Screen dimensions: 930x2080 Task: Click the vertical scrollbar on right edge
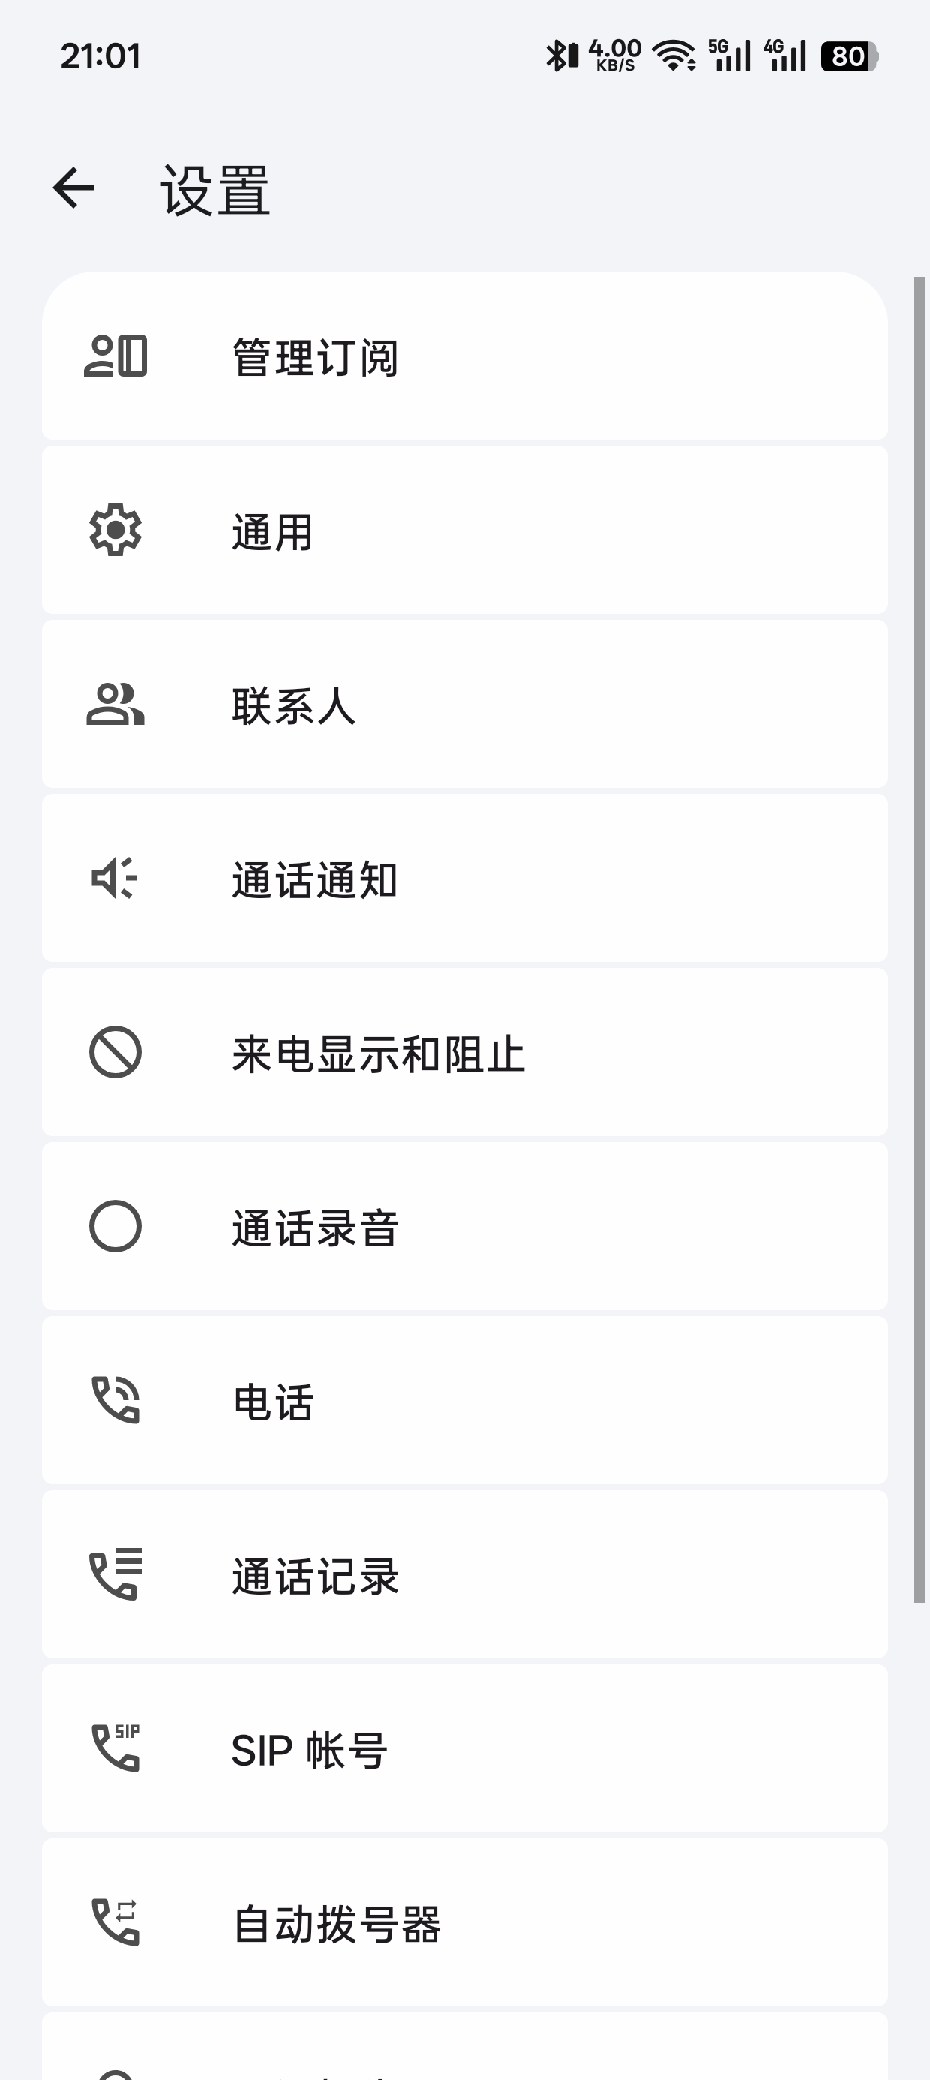coord(919,940)
